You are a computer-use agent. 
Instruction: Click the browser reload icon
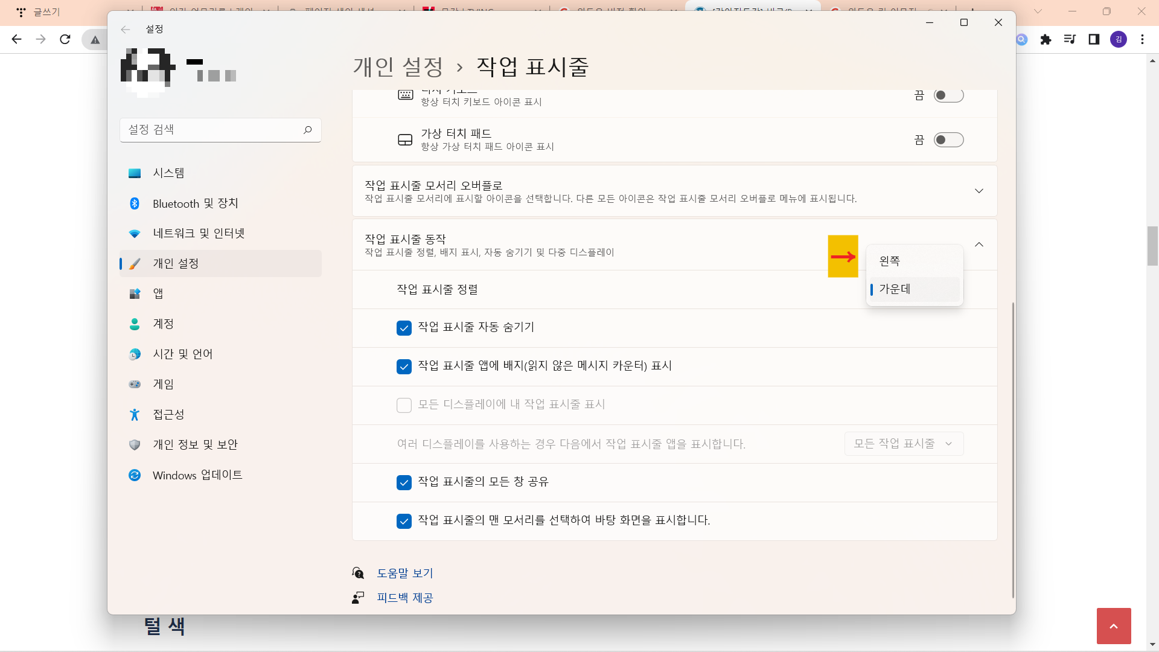pyautogui.click(x=65, y=39)
